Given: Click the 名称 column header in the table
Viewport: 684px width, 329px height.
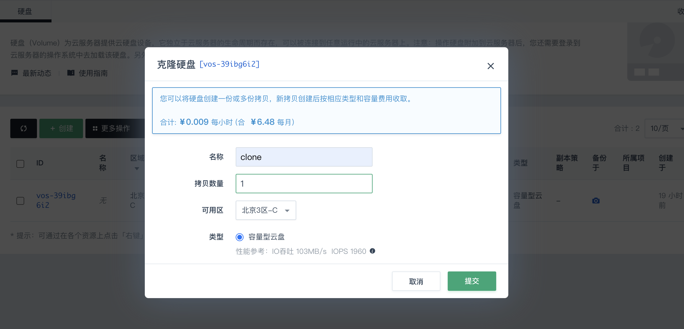Looking at the screenshot, I should tap(103, 163).
